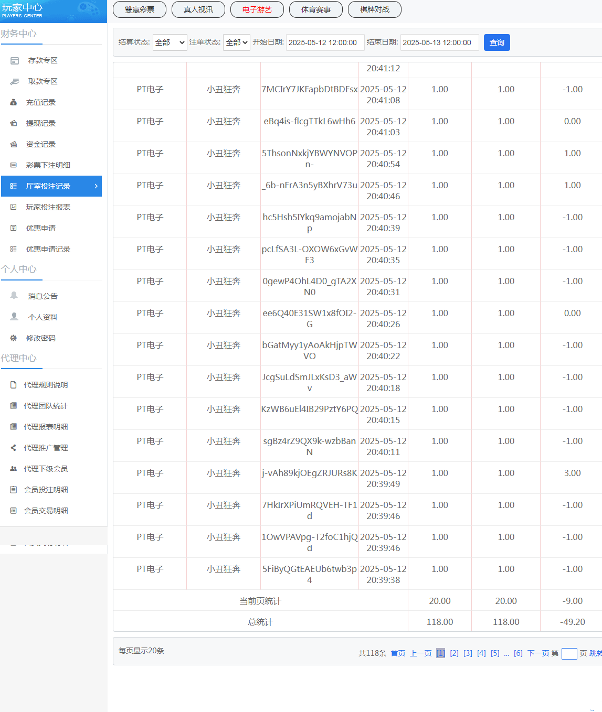
Task: Click the 代理推广管理 share icon
Action: coord(14,448)
